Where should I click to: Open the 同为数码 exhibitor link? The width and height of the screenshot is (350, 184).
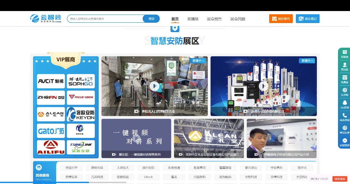(x=225, y=177)
